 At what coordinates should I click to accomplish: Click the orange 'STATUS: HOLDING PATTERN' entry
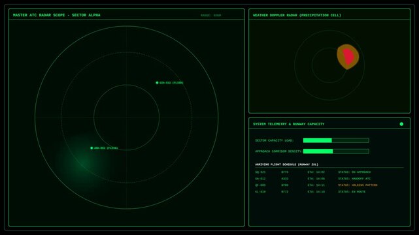[x=358, y=185]
